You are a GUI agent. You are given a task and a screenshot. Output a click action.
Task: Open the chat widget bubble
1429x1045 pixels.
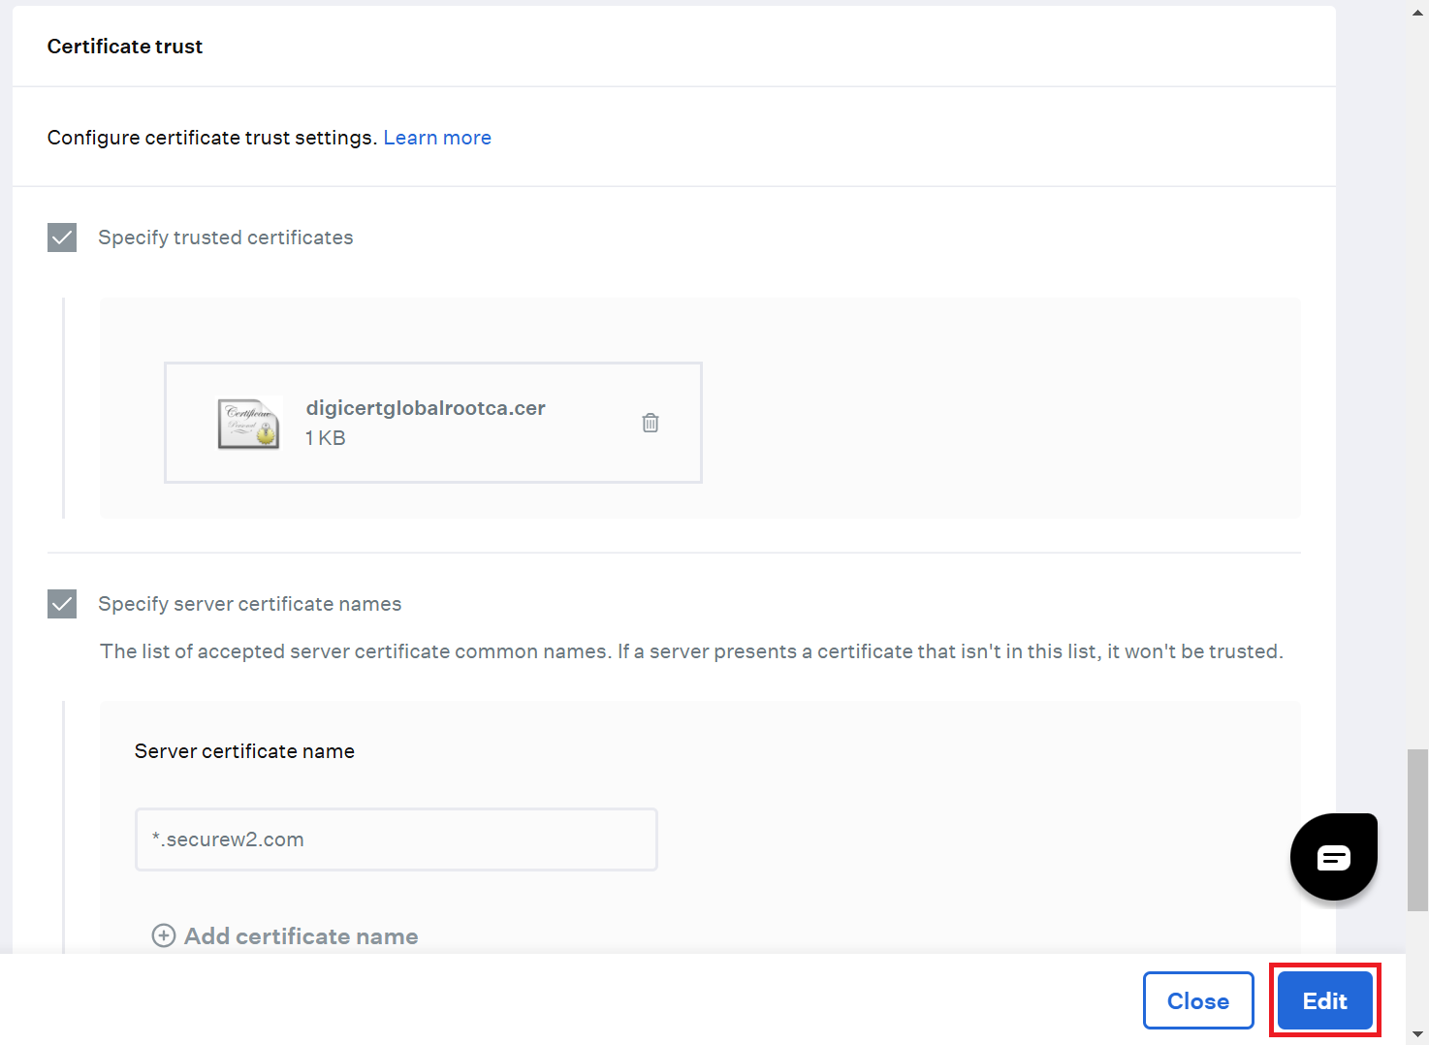tap(1334, 857)
